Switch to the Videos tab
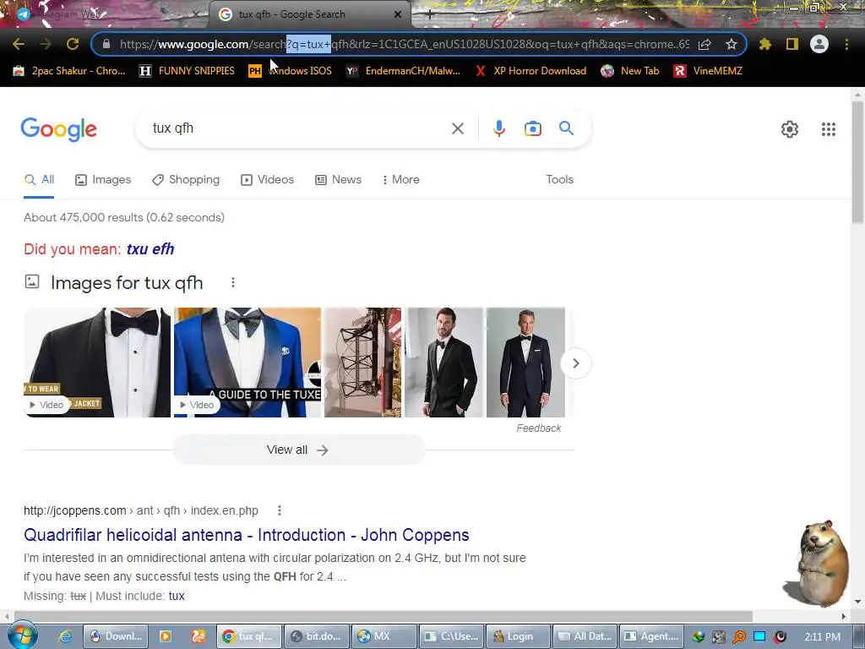 (267, 179)
